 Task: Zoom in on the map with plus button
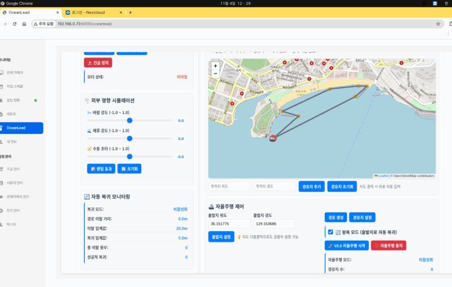click(215, 66)
